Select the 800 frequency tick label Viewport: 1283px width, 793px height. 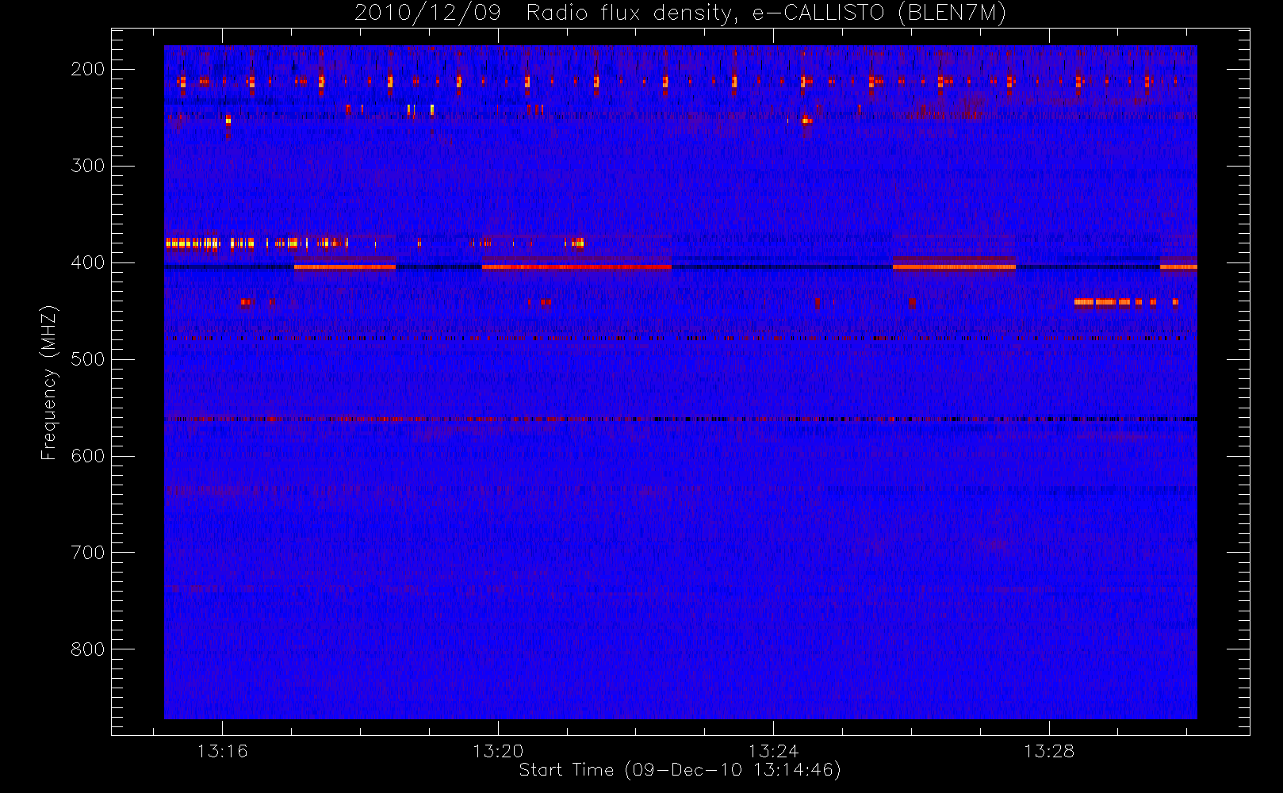point(87,649)
